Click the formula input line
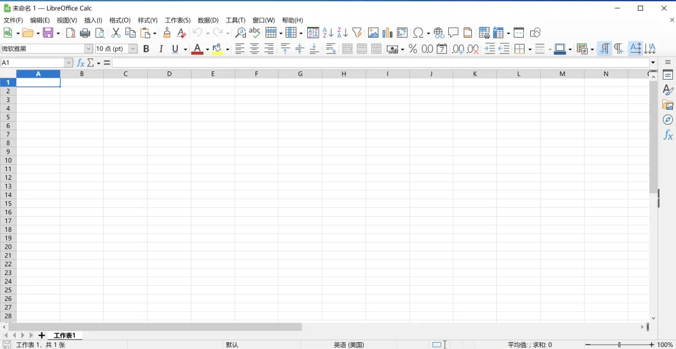This screenshot has width=676, height=349. pyautogui.click(x=381, y=63)
